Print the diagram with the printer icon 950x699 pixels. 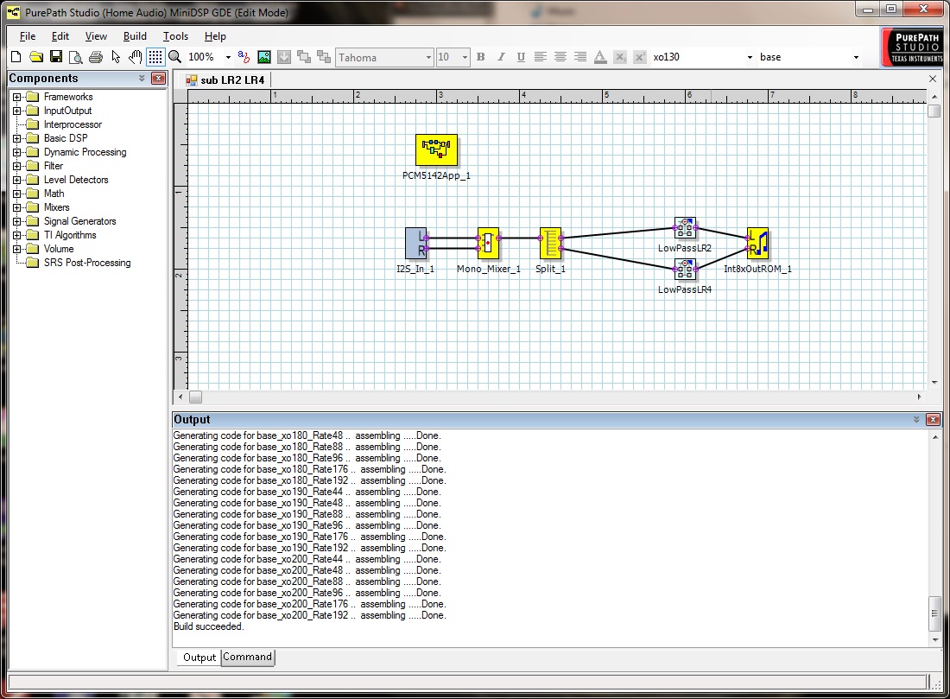tap(96, 57)
